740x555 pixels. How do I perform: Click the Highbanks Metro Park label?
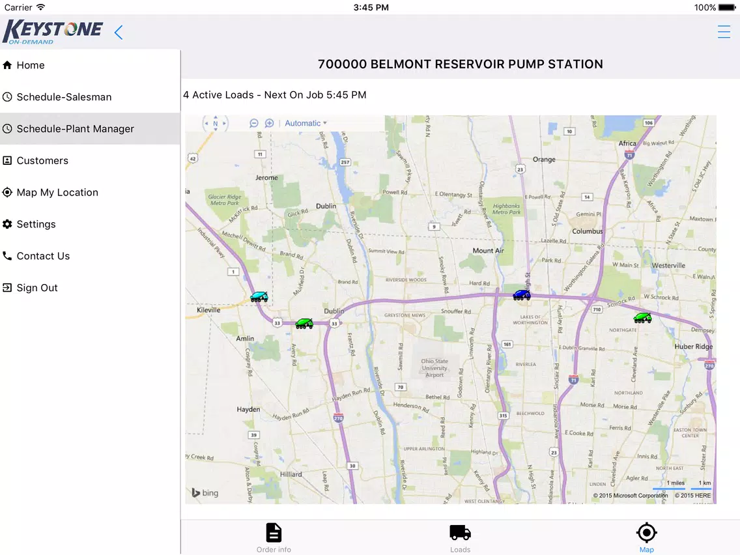pos(506,209)
